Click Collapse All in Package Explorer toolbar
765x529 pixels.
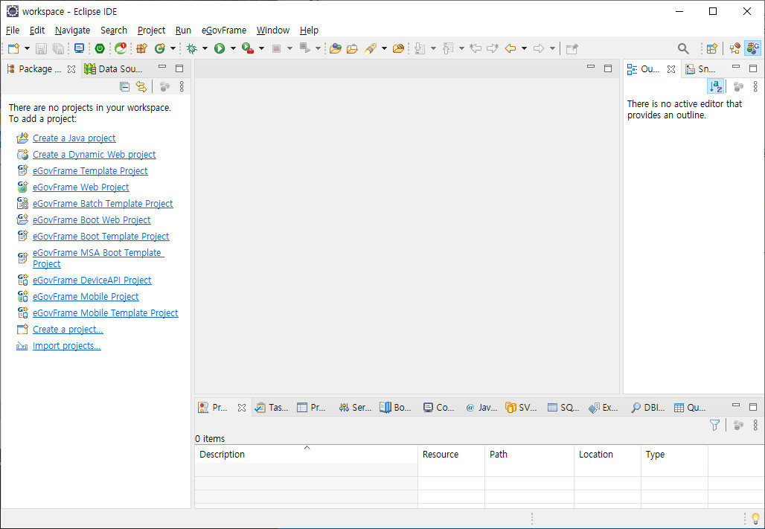point(125,87)
